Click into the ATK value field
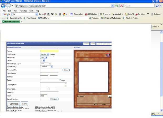 coord(44,89)
